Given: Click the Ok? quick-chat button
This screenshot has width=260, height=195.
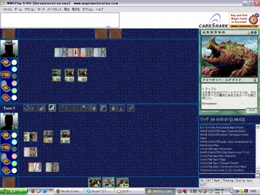Looking at the screenshot, I should coord(208,180).
